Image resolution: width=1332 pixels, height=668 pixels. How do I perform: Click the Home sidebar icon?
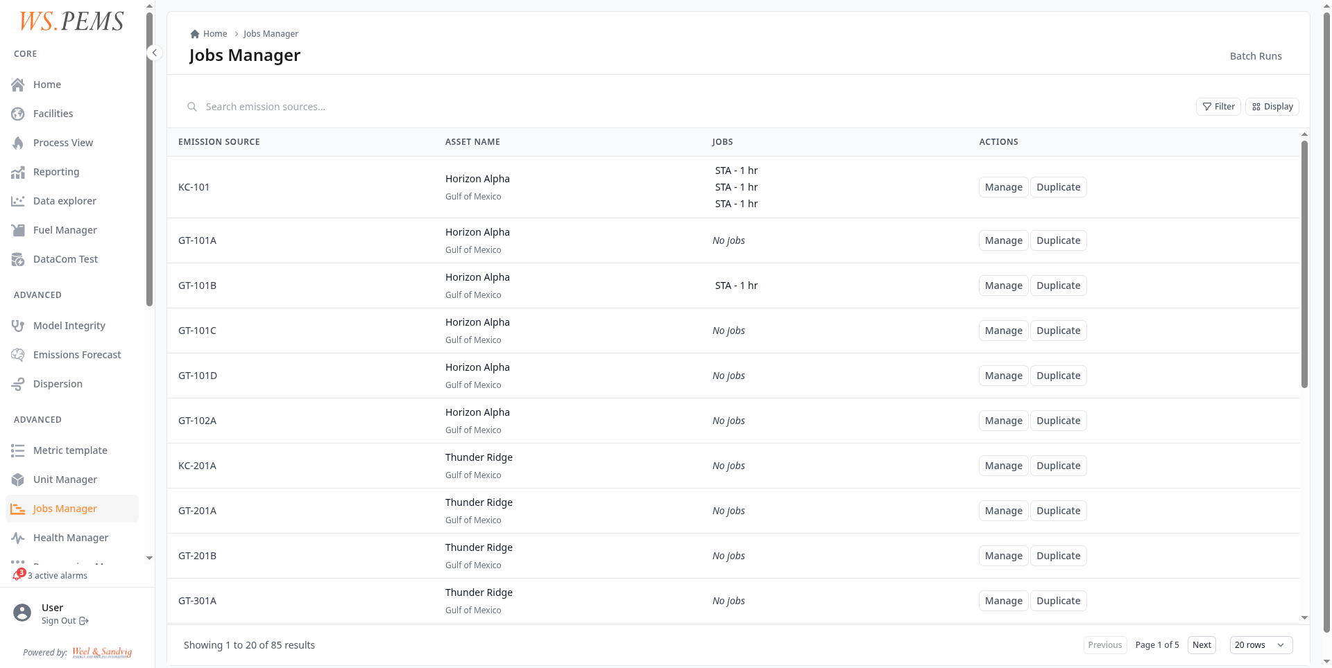18,85
